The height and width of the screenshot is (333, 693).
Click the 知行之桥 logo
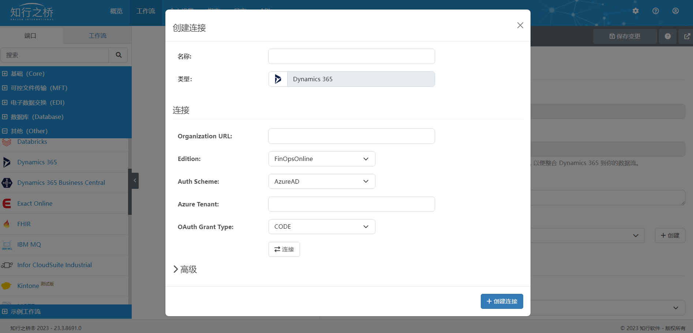click(x=32, y=12)
